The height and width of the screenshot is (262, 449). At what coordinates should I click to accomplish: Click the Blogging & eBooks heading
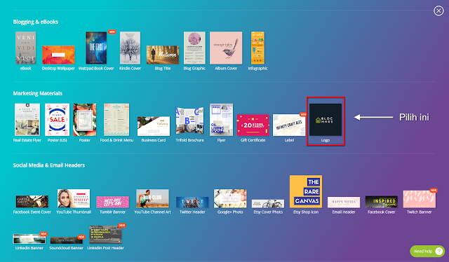(x=36, y=22)
